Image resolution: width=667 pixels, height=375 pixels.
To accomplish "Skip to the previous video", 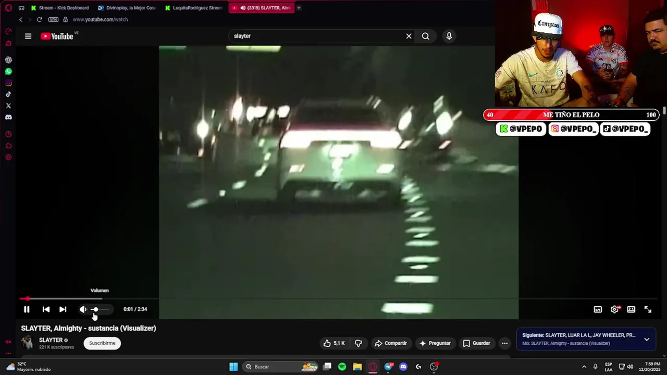I will tap(46, 309).
